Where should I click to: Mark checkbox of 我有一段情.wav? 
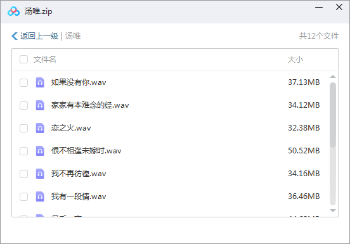(x=23, y=196)
